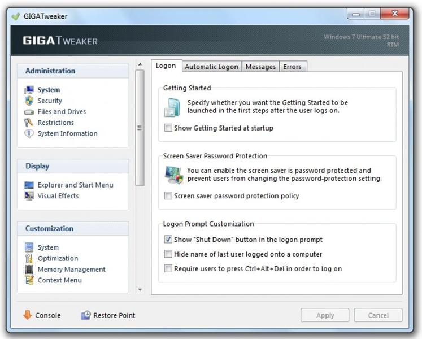Image resolution: width=422 pixels, height=339 pixels.
Task: Click the Explorer and Start Menu icon
Action: (29, 185)
